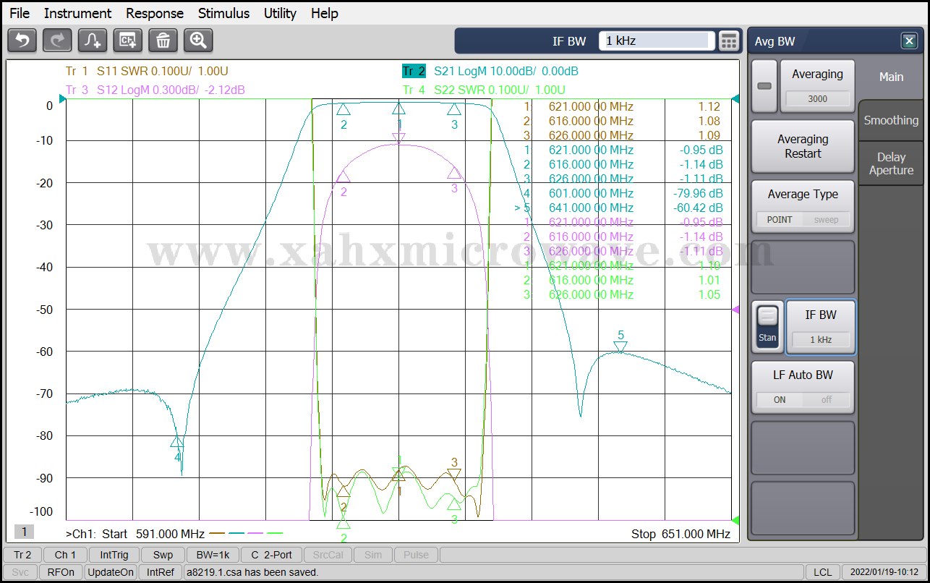Image resolution: width=930 pixels, height=583 pixels.
Task: Open the Stimulus menu
Action: (x=223, y=13)
